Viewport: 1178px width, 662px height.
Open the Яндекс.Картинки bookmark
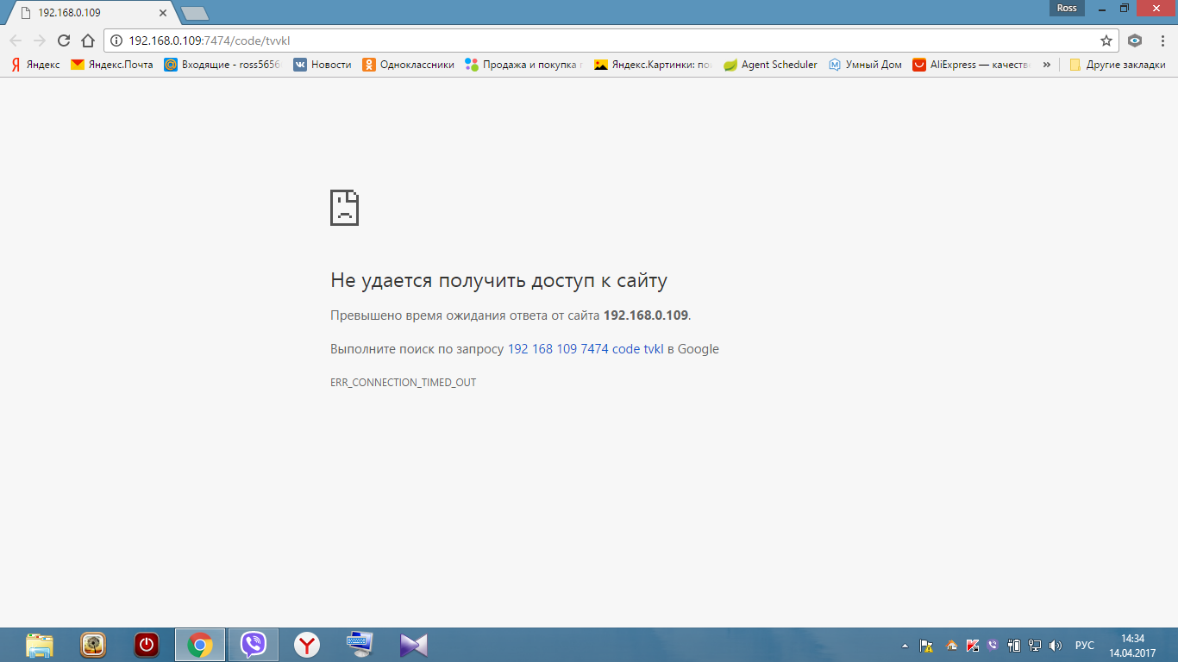click(653, 65)
